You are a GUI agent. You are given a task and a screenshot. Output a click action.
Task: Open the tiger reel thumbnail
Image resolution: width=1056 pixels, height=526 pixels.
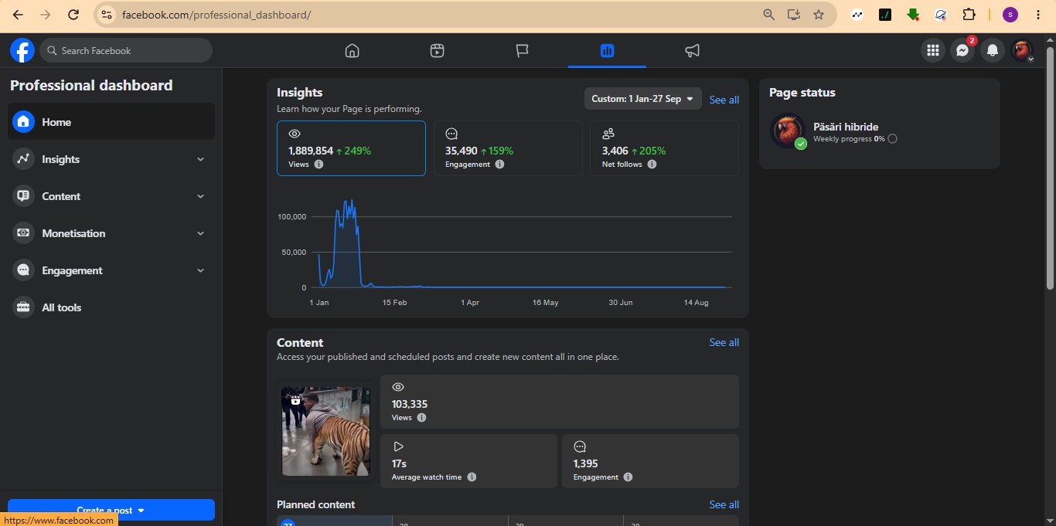pos(325,431)
